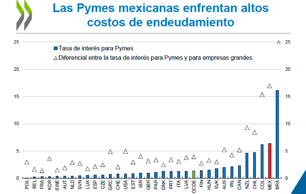Screen dimensions: 306x194
Task: Click the title line 'costos de endeudamiento'
Action: coord(160,22)
